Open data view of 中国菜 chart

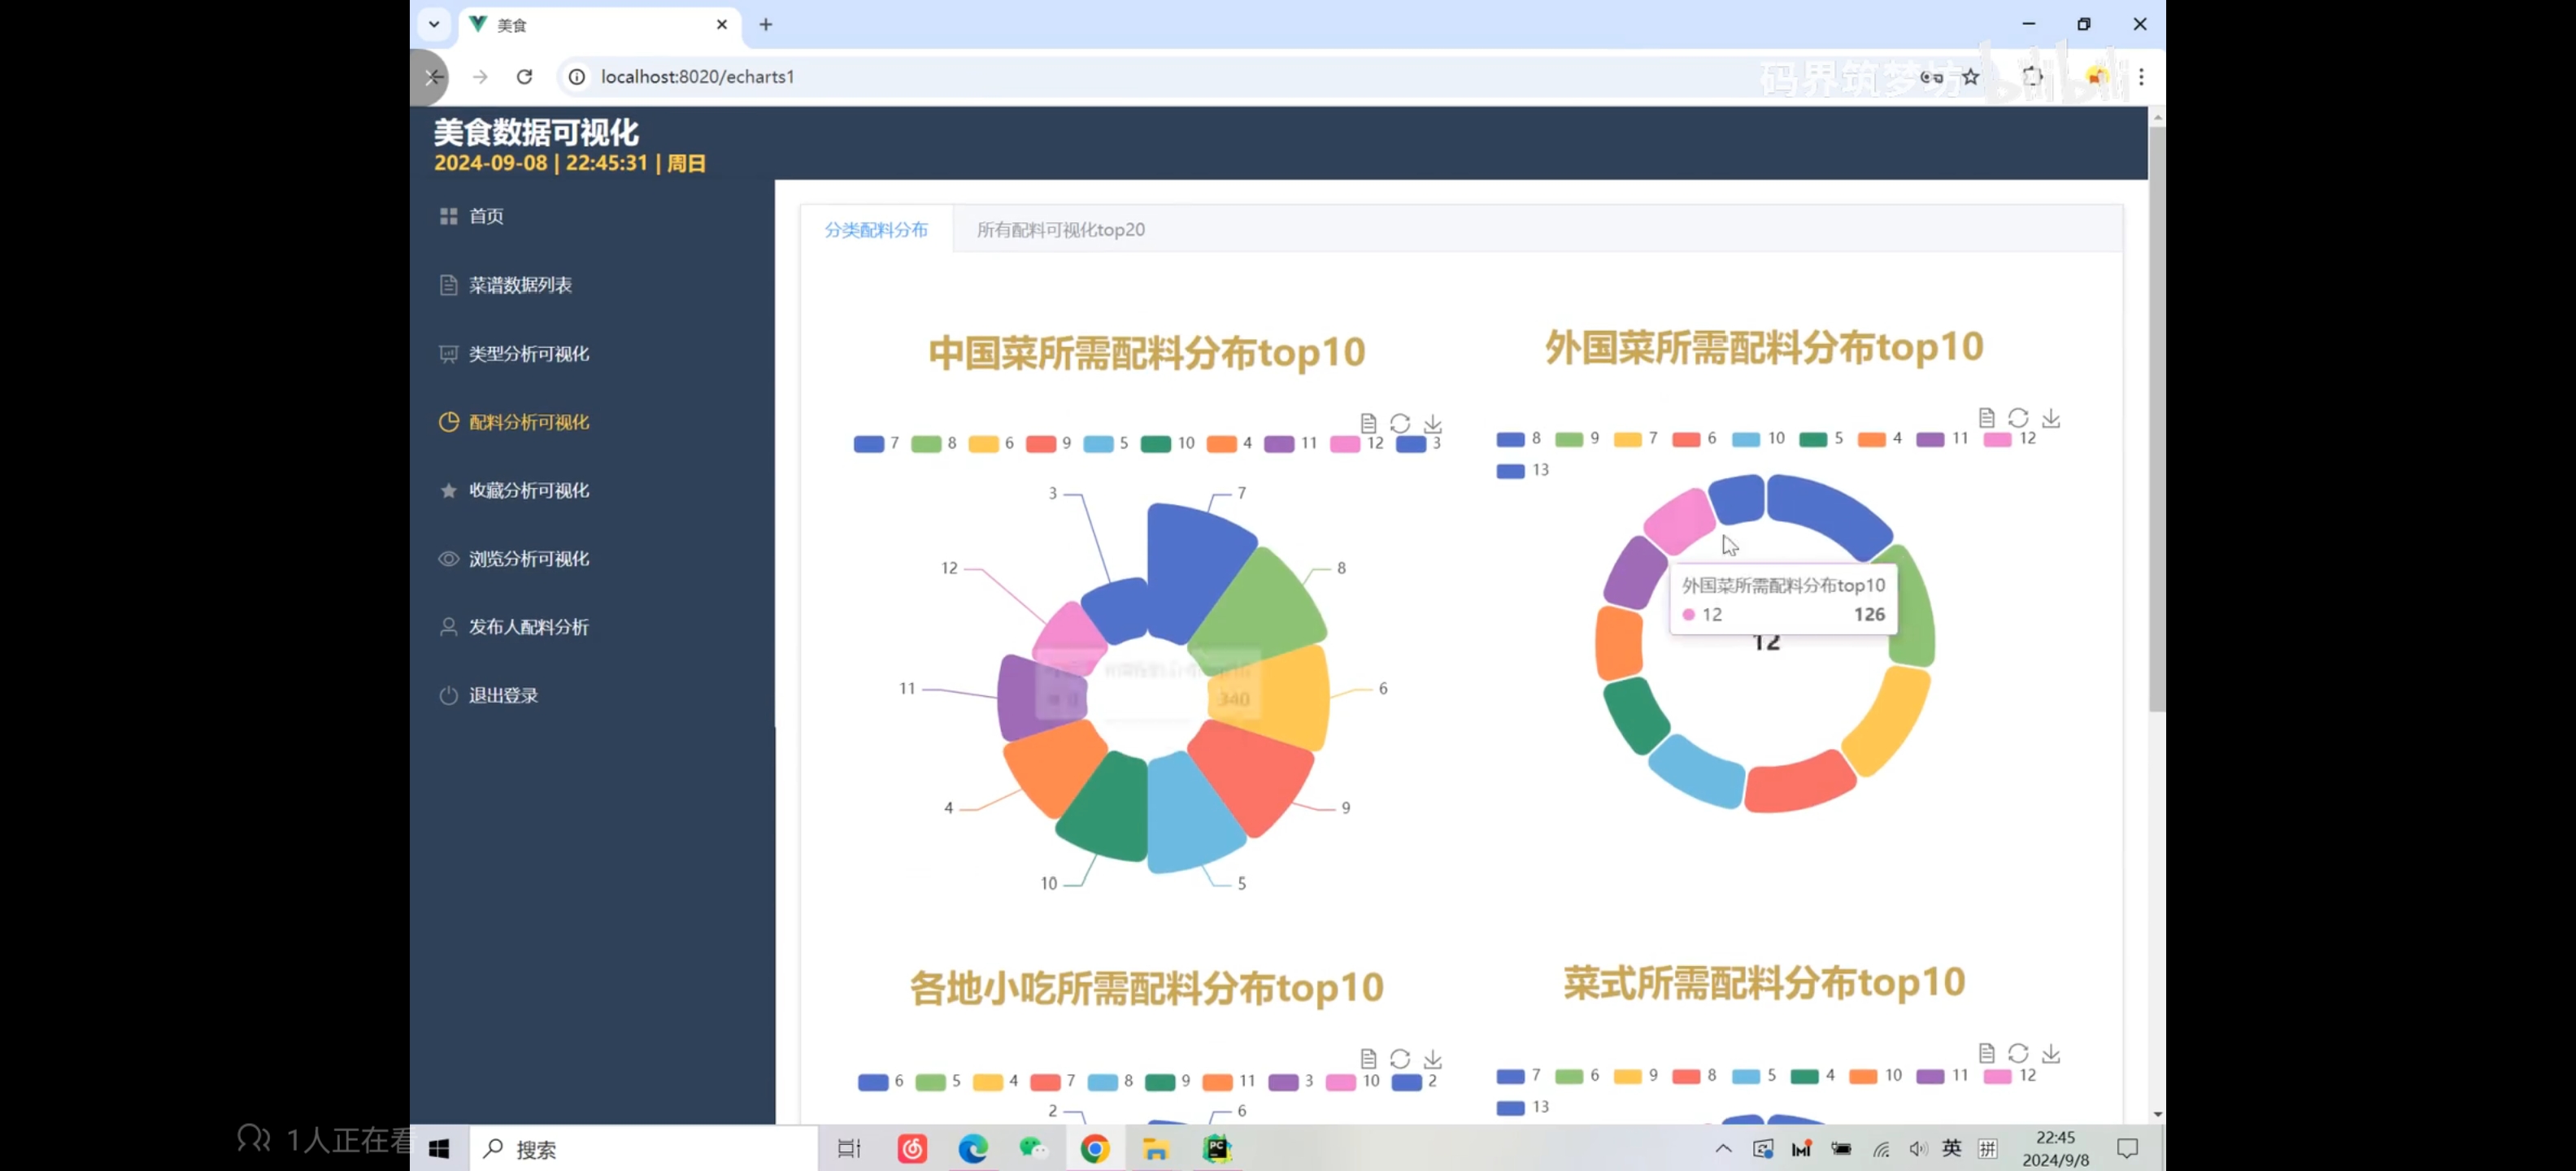1368,423
